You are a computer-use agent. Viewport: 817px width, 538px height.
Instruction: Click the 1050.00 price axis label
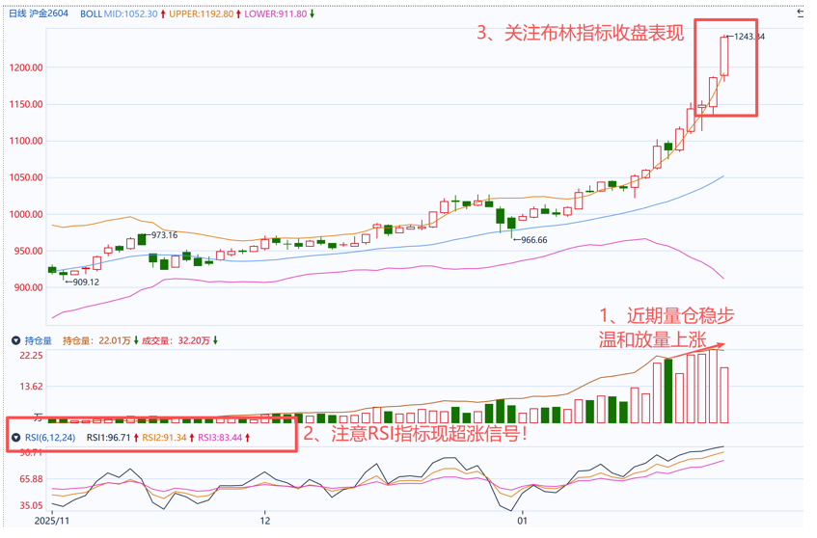(x=26, y=177)
